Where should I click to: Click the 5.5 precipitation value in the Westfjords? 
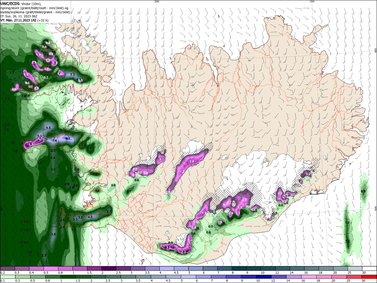[72, 75]
